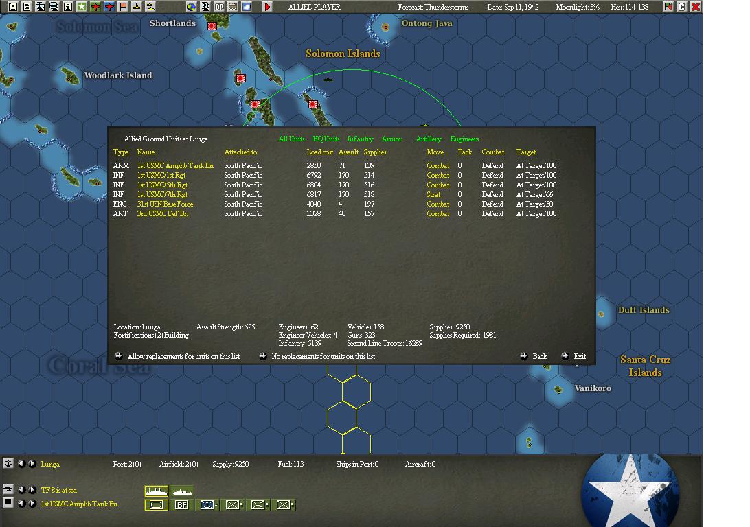The image size is (750, 527).
Task: Open Lunga base link in bottom bar
Action: point(50,464)
